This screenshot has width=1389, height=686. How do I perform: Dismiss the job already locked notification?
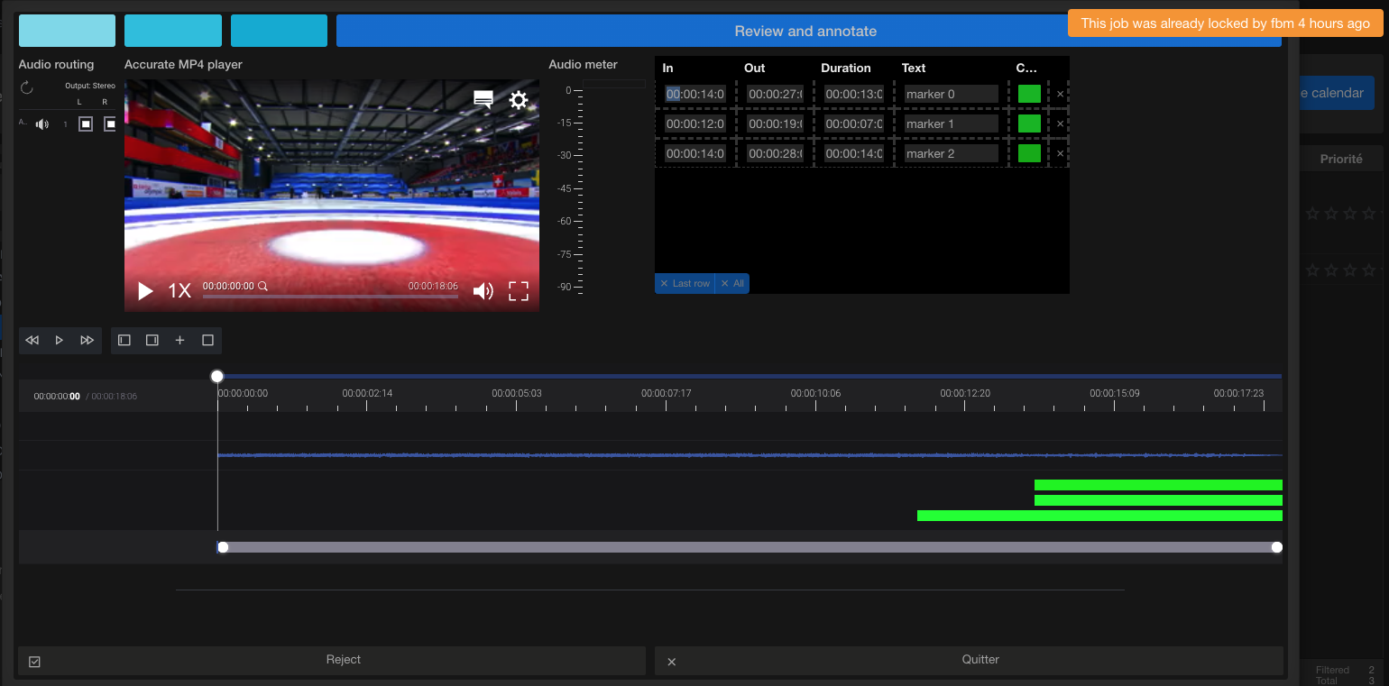1225,23
